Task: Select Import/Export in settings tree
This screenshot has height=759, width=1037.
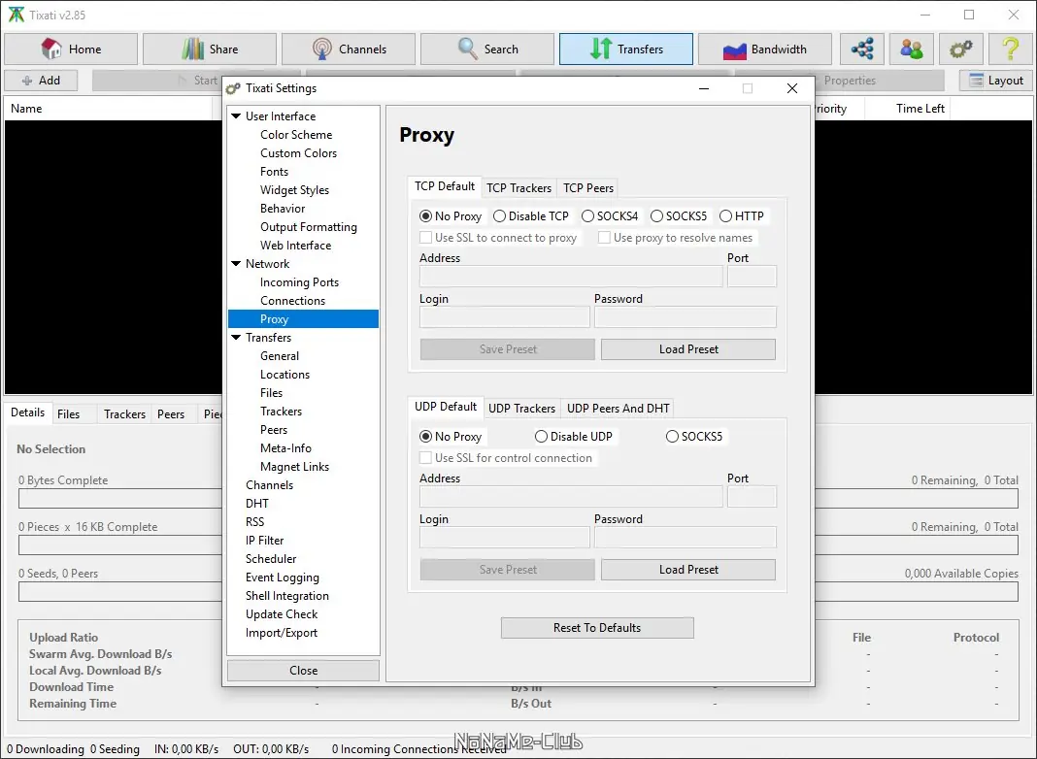Action: 282,633
